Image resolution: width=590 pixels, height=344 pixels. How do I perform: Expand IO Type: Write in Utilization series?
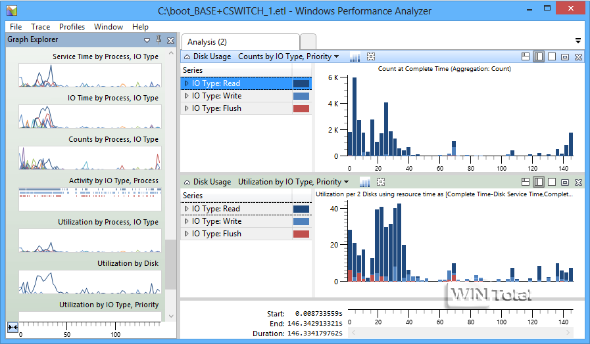click(187, 221)
